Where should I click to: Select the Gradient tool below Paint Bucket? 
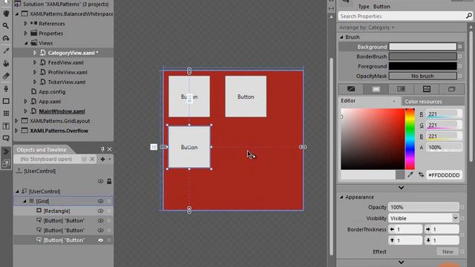(6, 76)
